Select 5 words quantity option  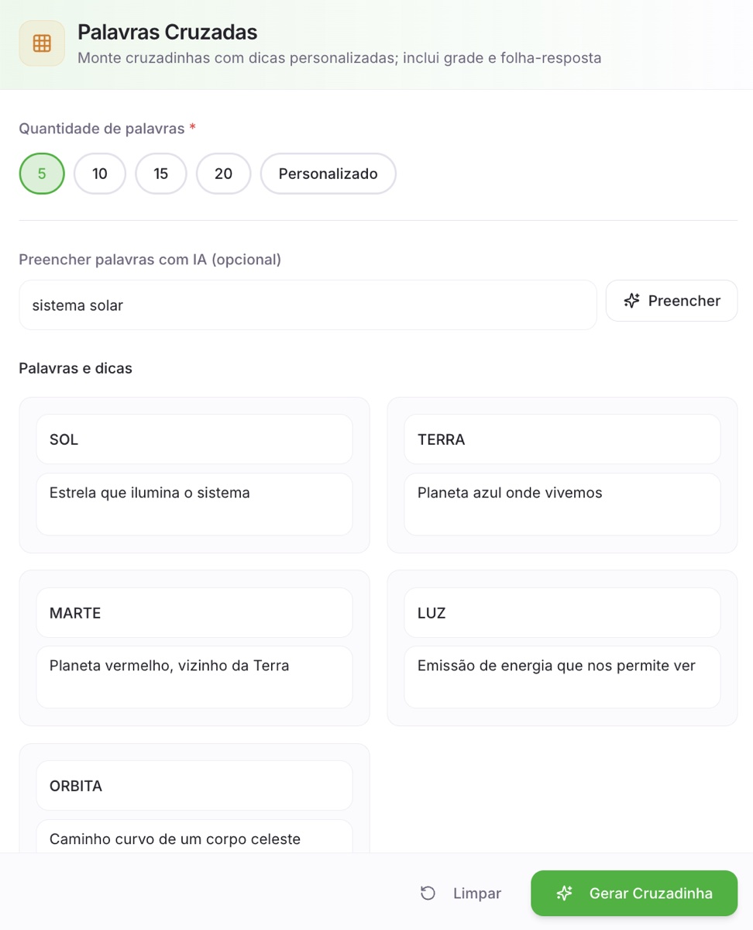(x=42, y=174)
